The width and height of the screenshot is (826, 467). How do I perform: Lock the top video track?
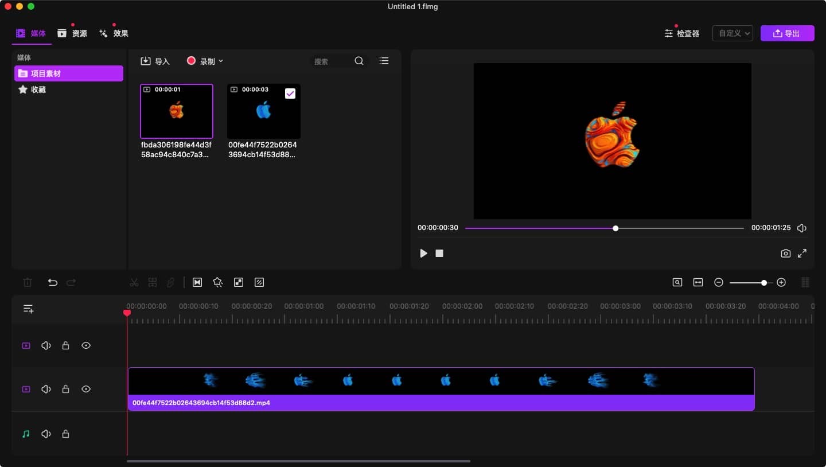coord(65,345)
